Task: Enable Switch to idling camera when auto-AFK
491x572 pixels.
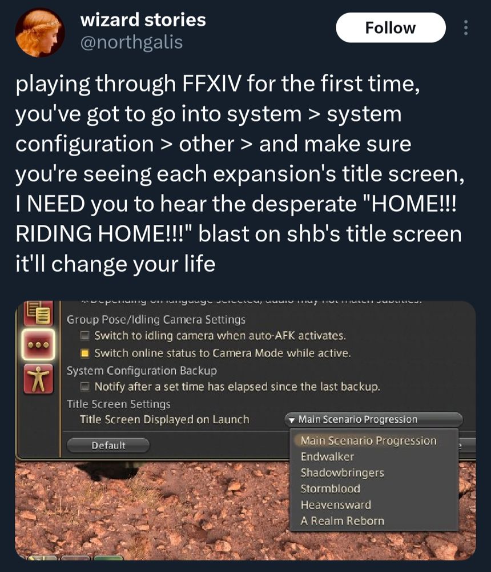Action: [x=85, y=336]
